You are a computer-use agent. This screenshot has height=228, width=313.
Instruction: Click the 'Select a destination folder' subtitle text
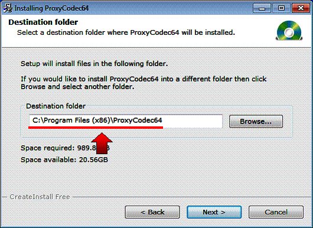(126, 32)
